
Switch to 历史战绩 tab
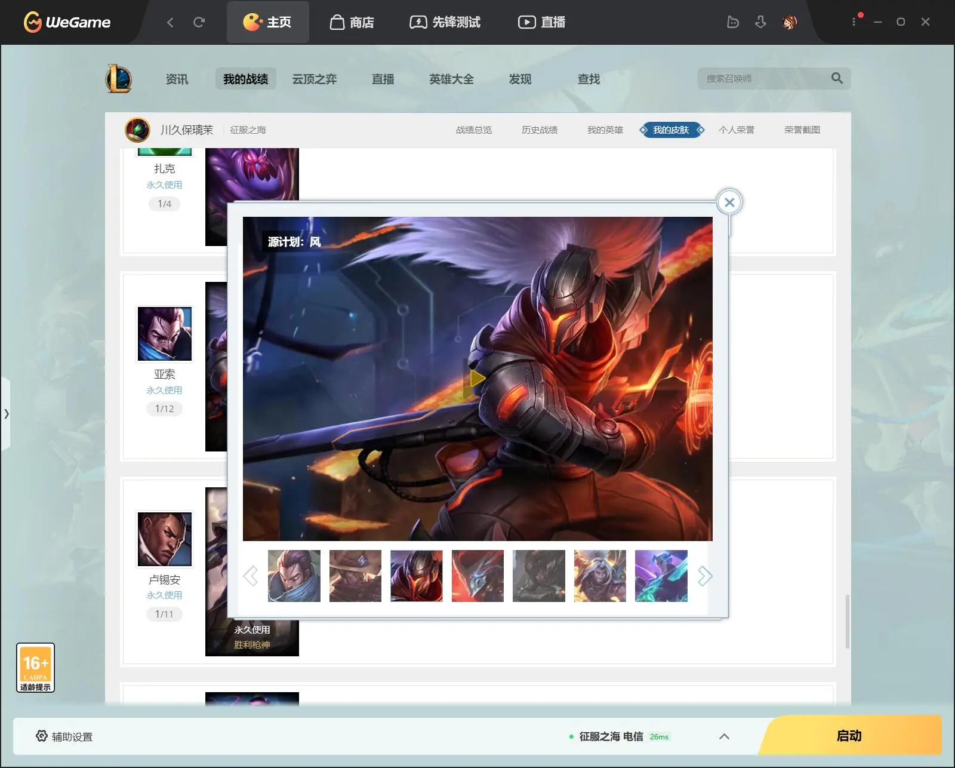540,130
